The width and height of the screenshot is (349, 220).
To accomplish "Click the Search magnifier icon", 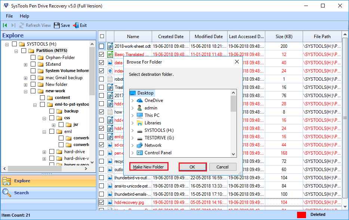I will [7, 193].
